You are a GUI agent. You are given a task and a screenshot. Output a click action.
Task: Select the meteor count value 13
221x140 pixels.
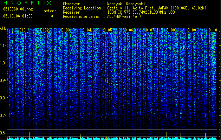(x=51, y=16)
